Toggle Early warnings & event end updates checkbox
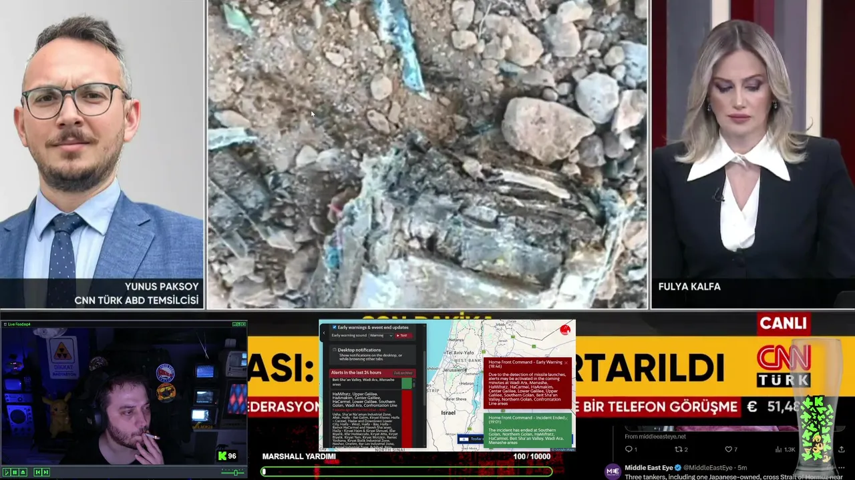Image resolution: width=855 pixels, height=480 pixels. coord(334,327)
